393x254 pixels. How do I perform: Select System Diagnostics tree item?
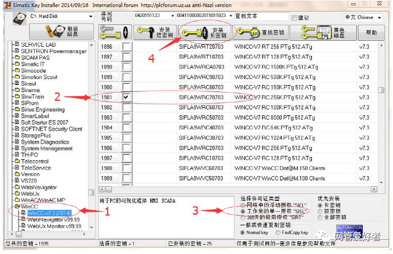[45, 142]
